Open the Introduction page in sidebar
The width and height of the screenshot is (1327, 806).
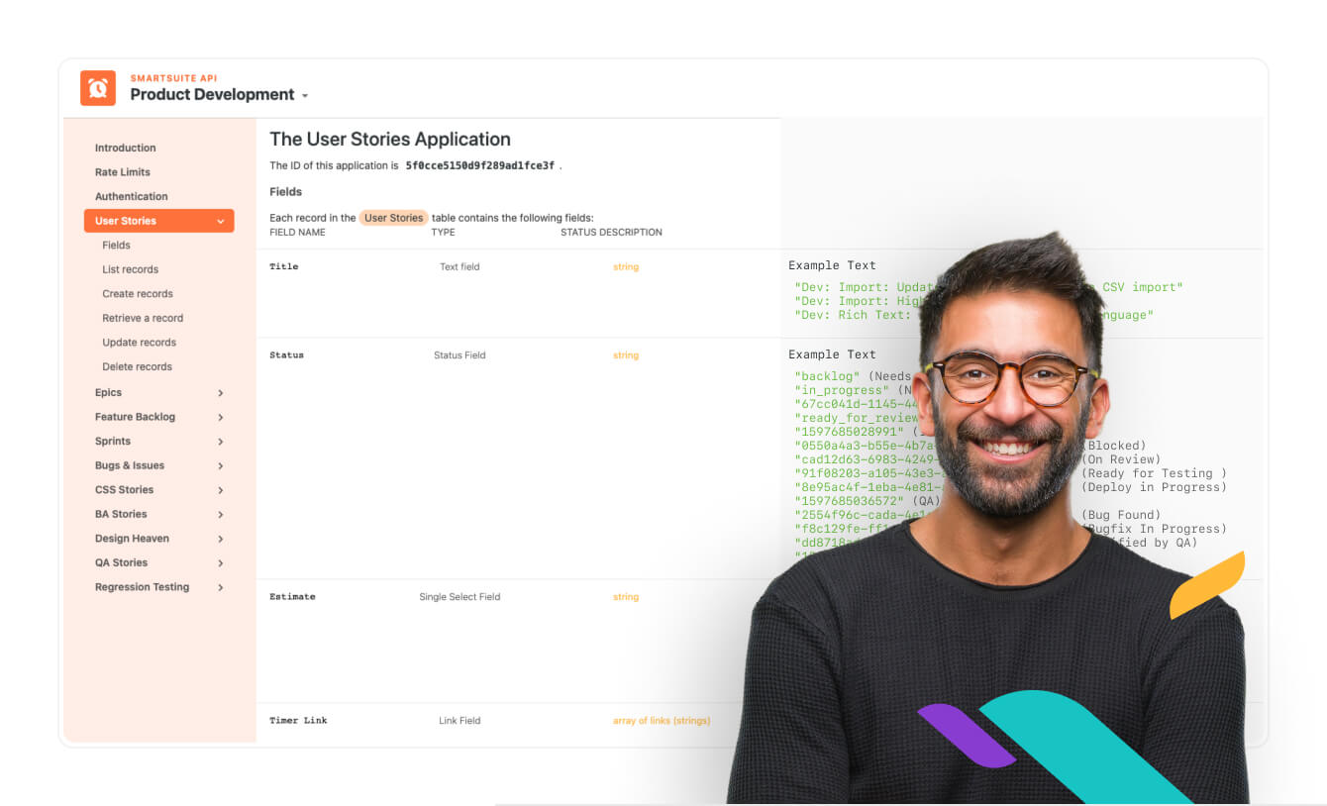[125, 148]
